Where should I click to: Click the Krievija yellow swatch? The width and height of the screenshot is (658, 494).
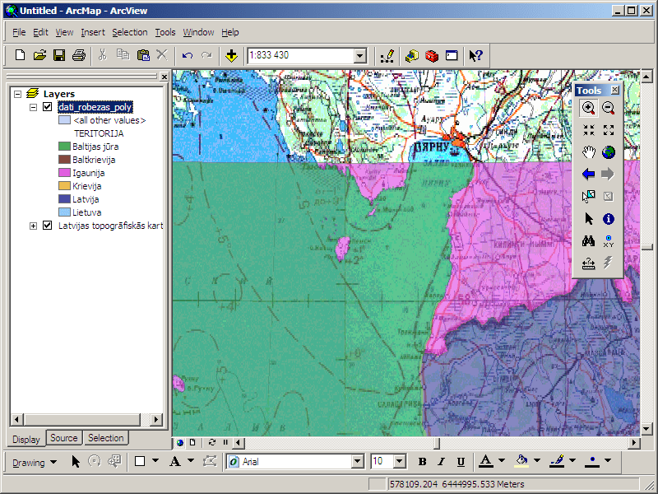click(x=64, y=186)
